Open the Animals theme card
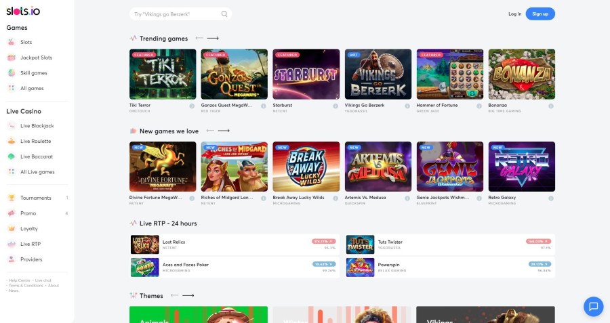Viewport: 610px width, 323px height. point(199,314)
